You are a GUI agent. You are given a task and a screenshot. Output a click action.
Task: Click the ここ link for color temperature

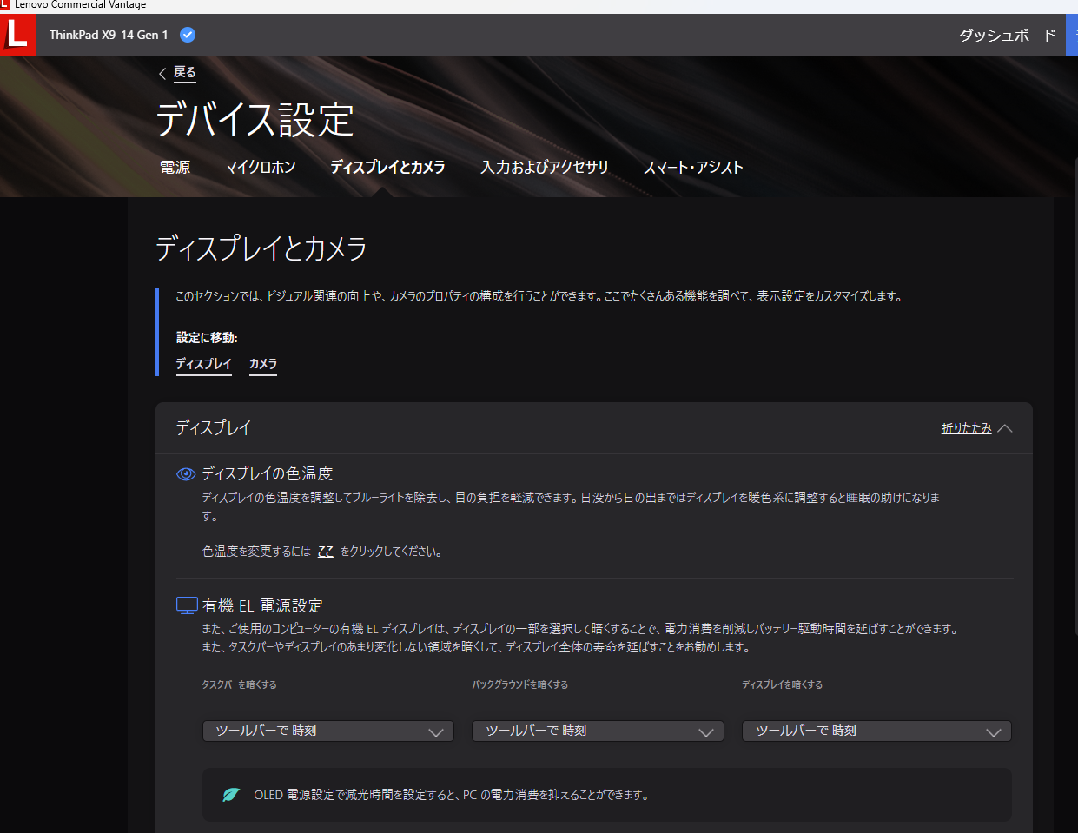click(x=326, y=552)
